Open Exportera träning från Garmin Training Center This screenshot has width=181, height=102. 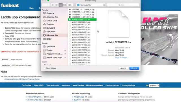tap(23, 79)
